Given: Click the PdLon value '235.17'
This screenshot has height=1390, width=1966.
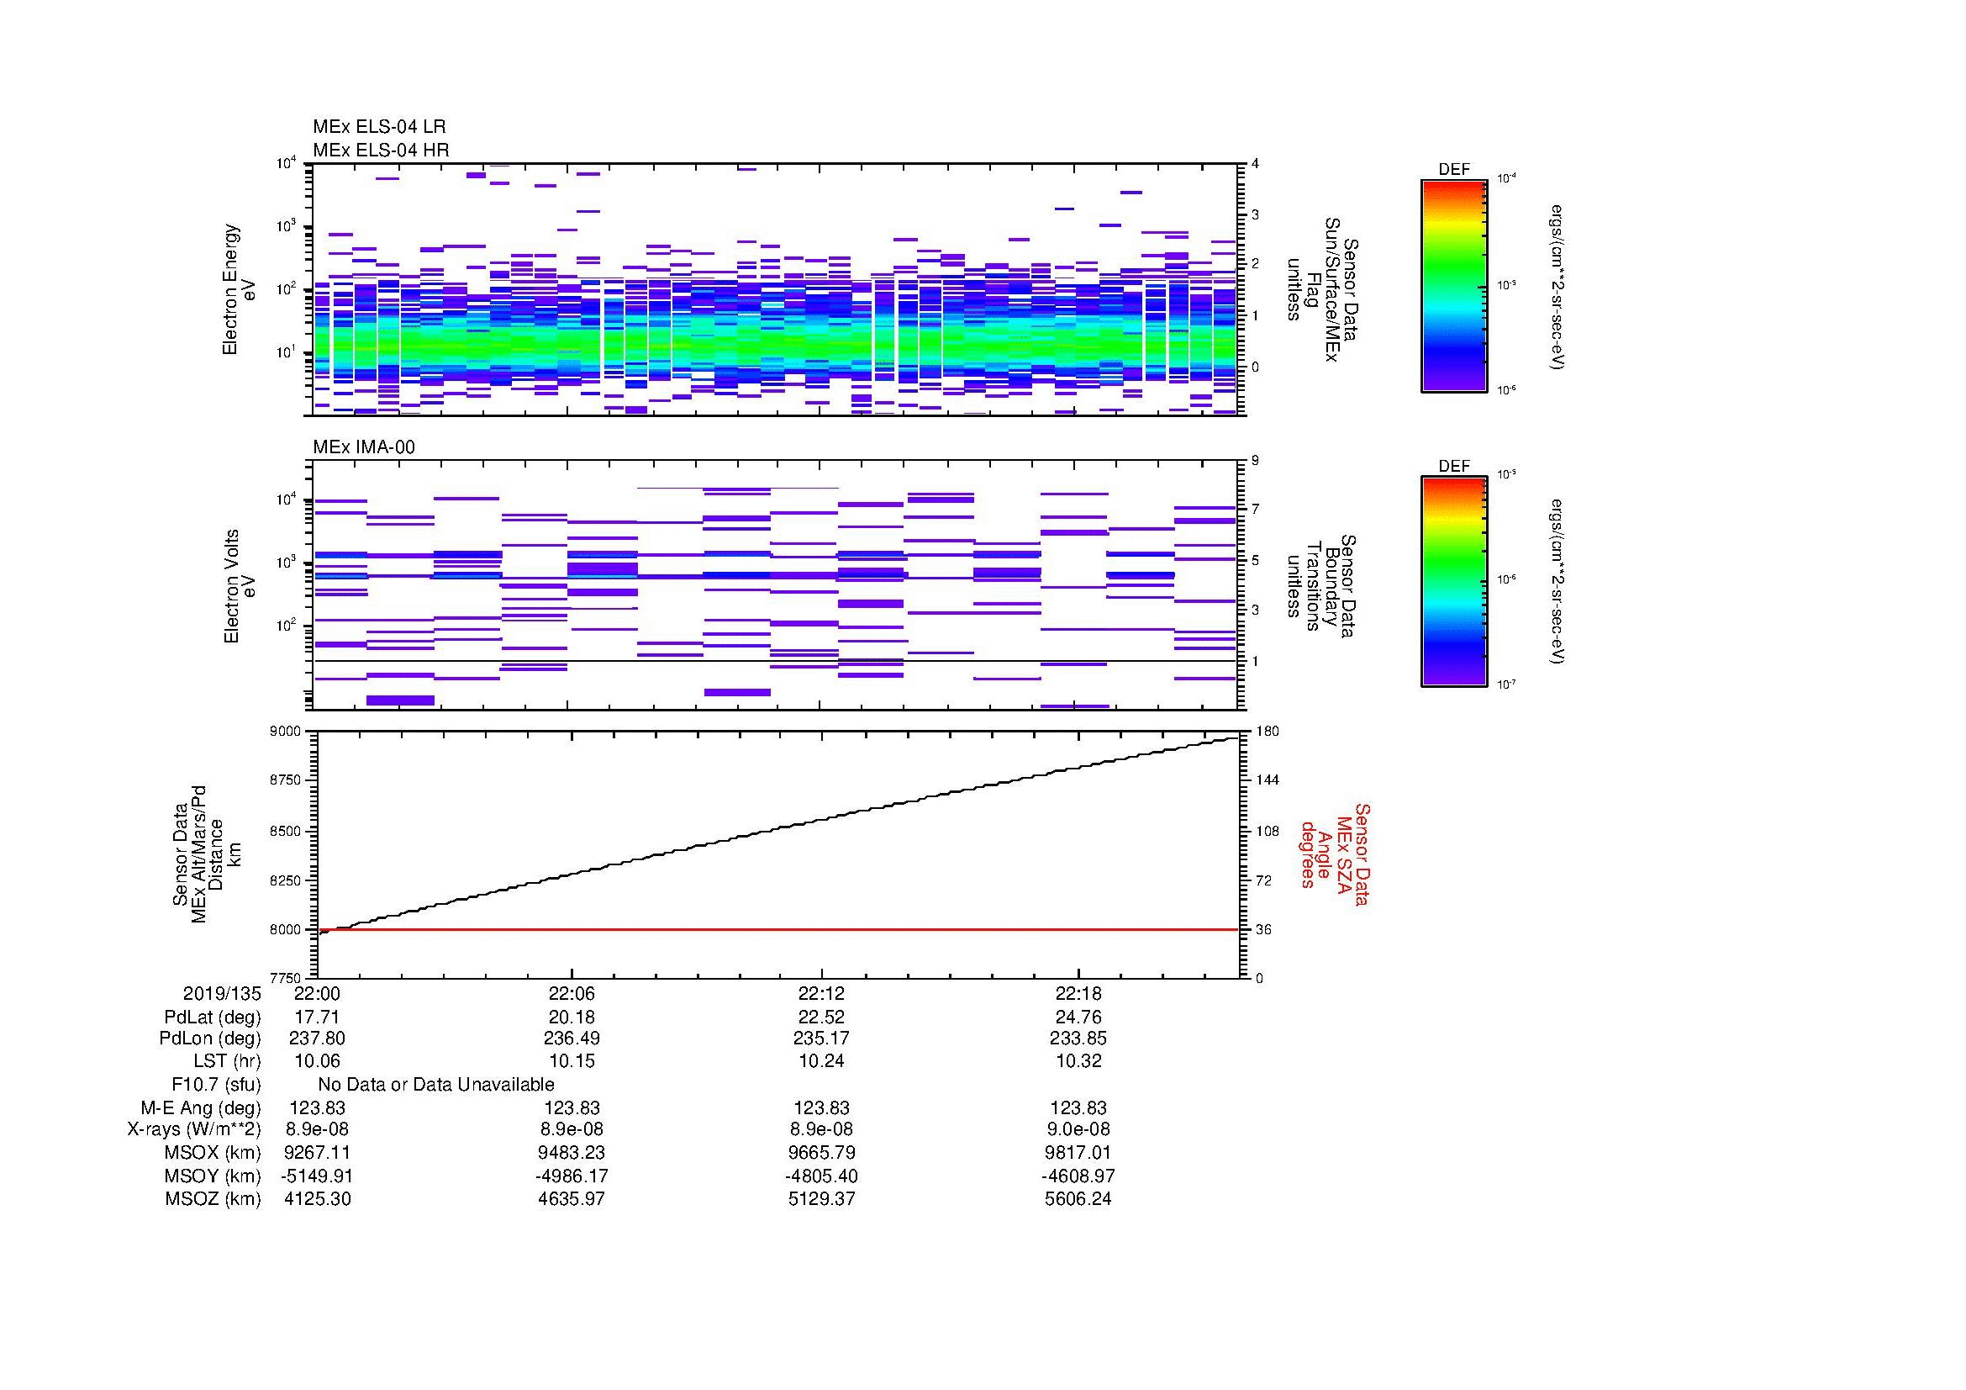Looking at the screenshot, I should click(821, 1039).
